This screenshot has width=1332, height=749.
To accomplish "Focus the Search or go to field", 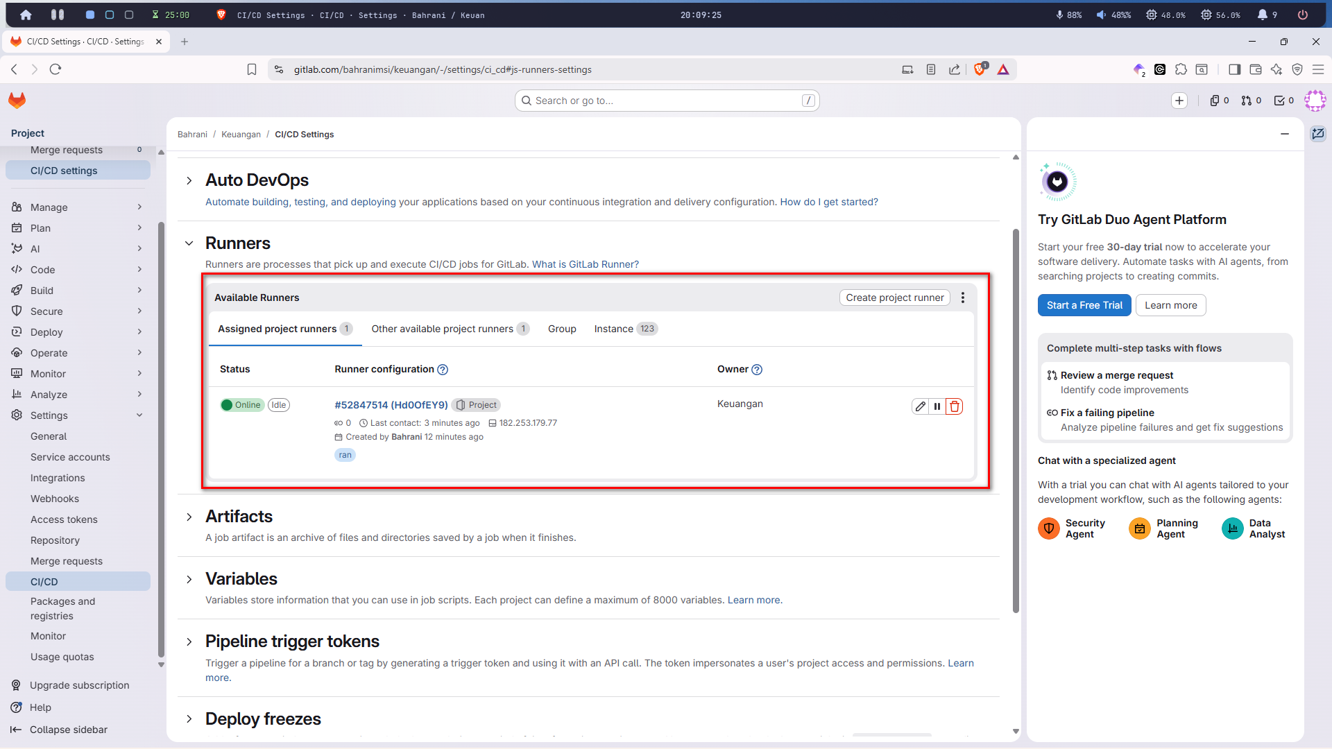I will pyautogui.click(x=667, y=101).
